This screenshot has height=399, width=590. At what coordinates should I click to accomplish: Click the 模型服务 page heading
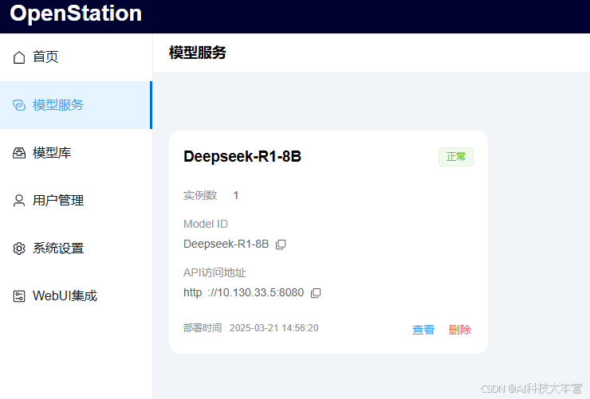[x=198, y=53]
